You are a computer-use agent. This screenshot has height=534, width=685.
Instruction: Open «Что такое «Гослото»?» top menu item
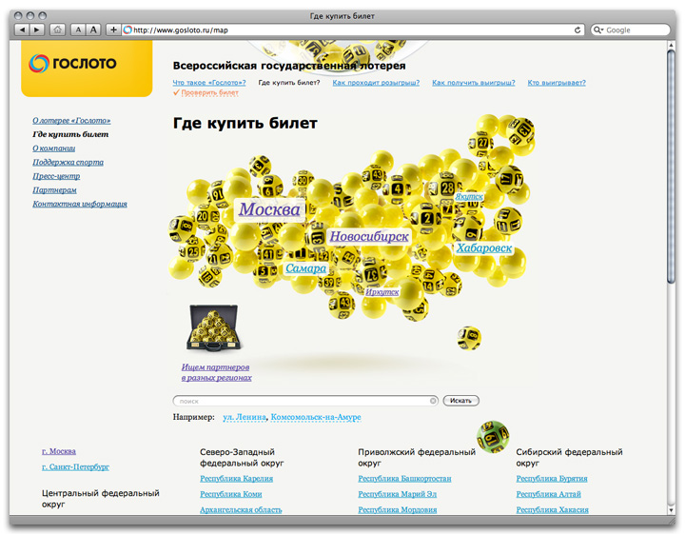(209, 83)
